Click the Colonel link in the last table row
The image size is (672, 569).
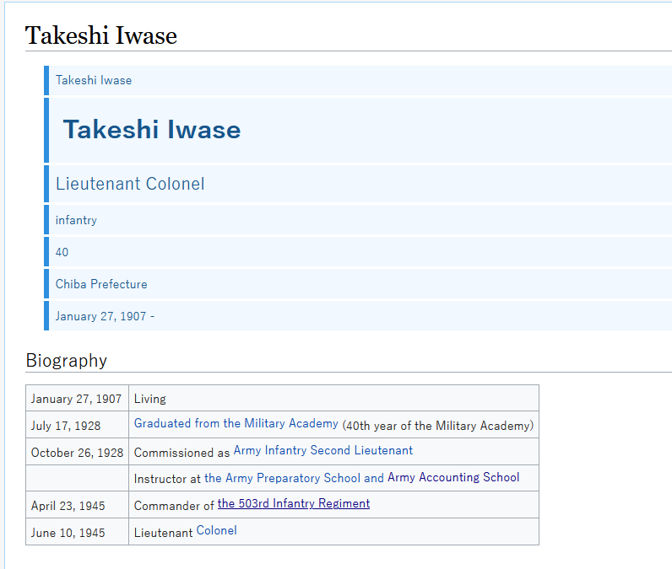click(216, 530)
